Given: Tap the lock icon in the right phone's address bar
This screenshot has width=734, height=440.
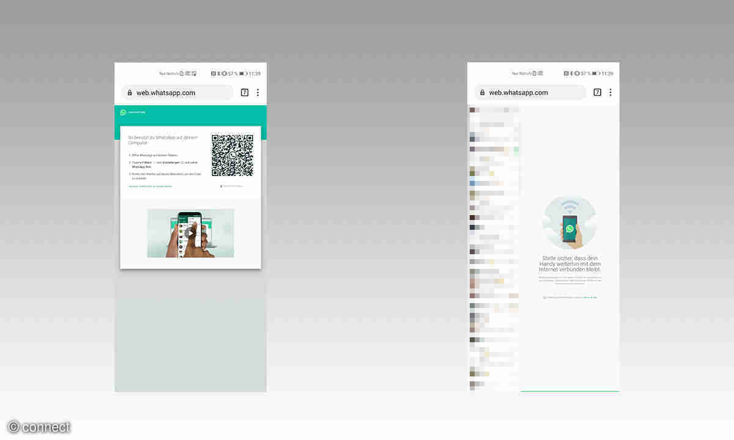Looking at the screenshot, I should (x=482, y=93).
